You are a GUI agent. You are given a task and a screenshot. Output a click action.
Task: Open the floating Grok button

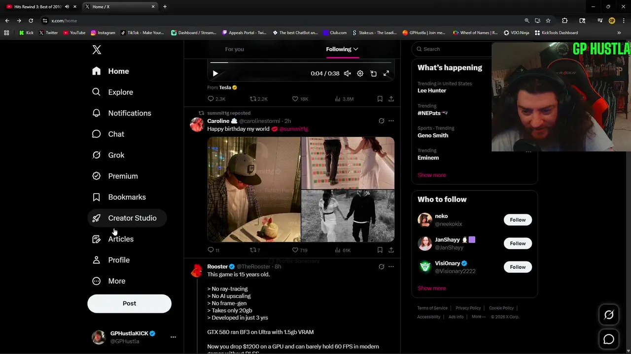point(609,315)
